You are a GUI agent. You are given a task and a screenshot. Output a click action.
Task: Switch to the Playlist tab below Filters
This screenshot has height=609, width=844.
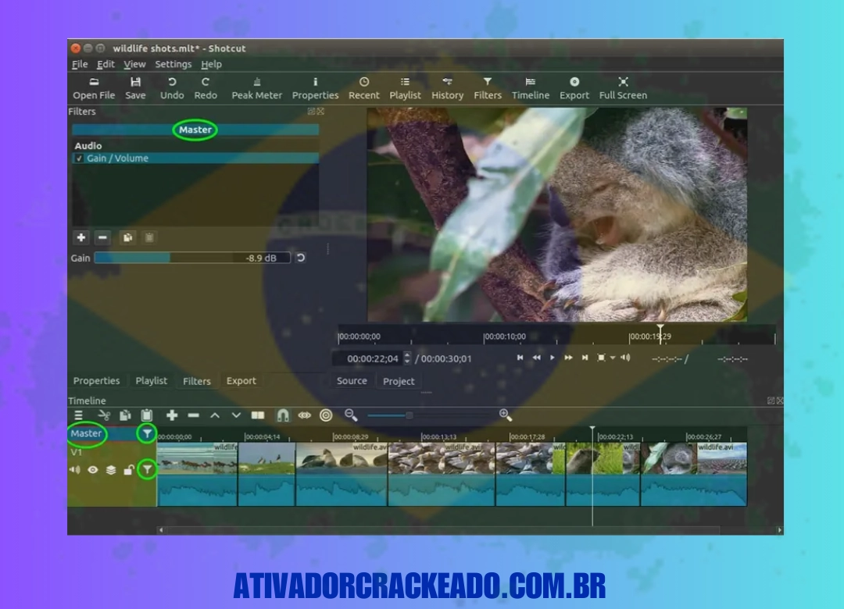tap(152, 381)
